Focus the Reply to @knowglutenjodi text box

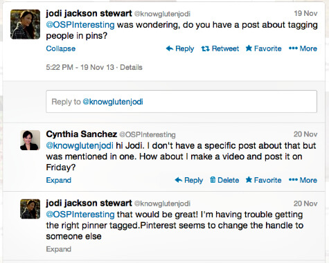point(181,102)
